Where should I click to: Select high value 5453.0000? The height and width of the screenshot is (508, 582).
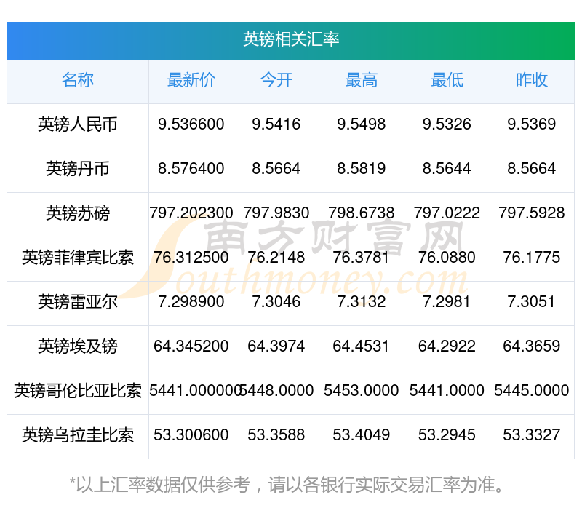361,390
